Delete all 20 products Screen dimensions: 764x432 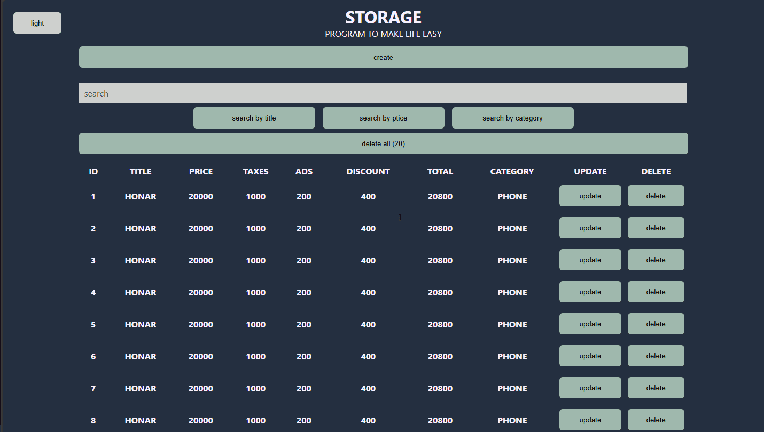point(383,143)
